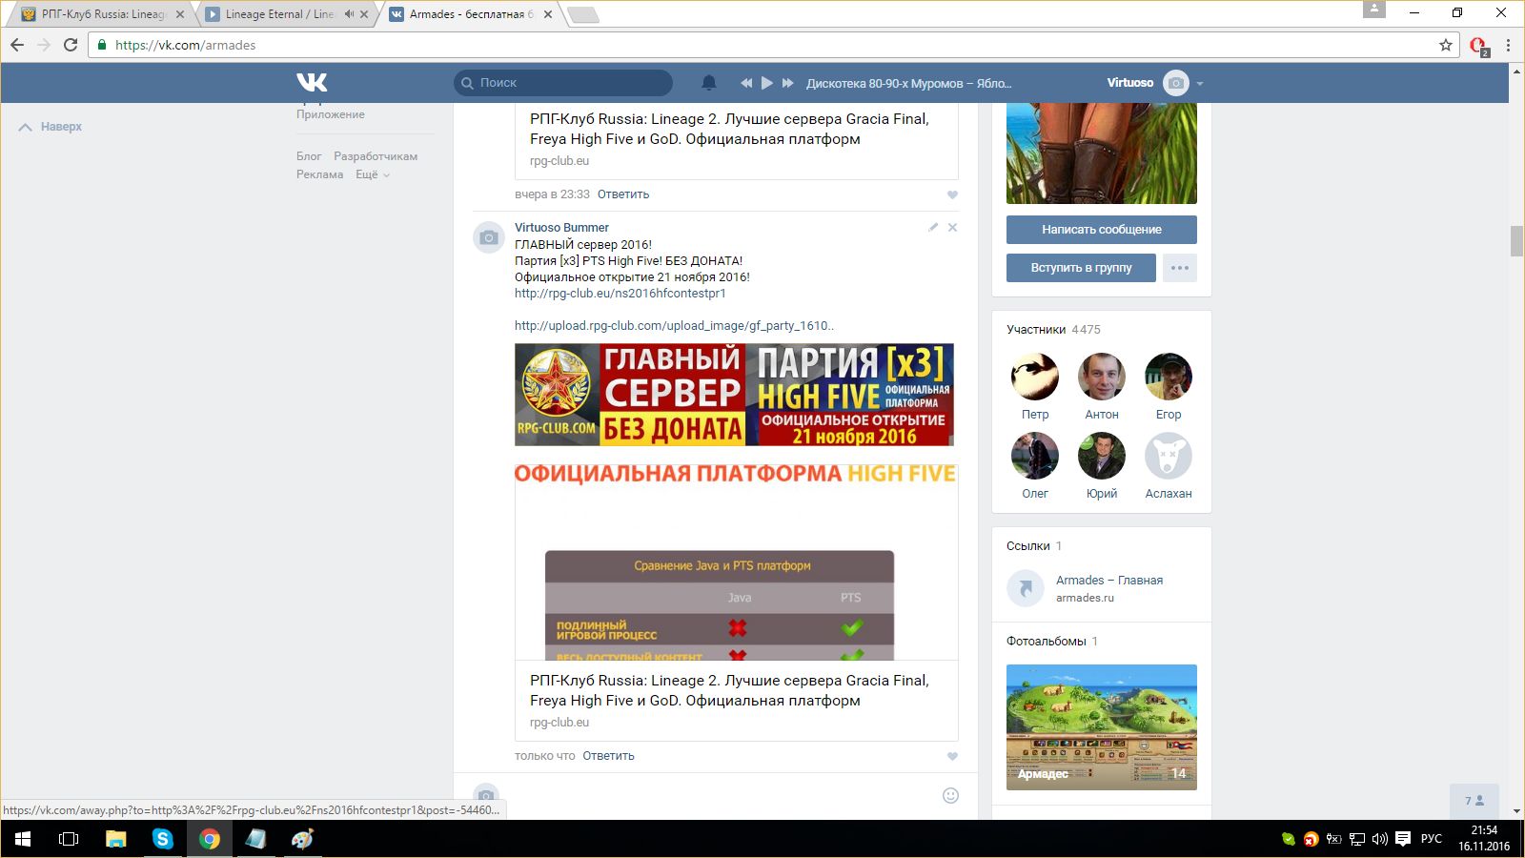Open Skype from taskbar
This screenshot has height=858, width=1525.
[x=163, y=839]
